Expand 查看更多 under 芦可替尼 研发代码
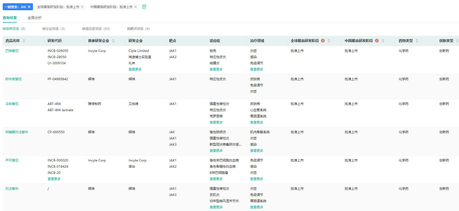 [x=54, y=179]
